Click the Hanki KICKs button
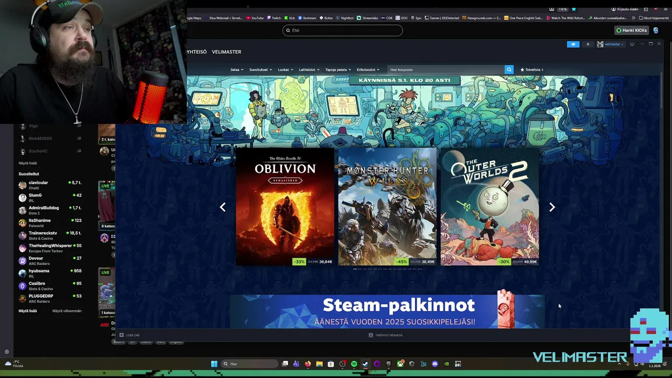This screenshot has width=672, height=378. pos(632,30)
